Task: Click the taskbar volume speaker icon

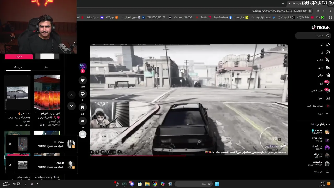Action: point(15,184)
